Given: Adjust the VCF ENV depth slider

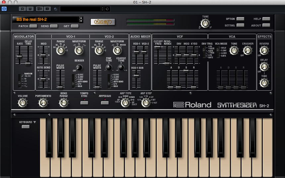Looking at the screenshot, I should pos(179,55).
